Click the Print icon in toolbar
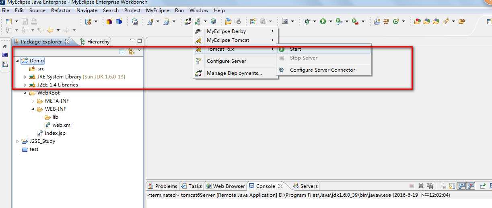This screenshot has width=492, height=208. pos(34,21)
